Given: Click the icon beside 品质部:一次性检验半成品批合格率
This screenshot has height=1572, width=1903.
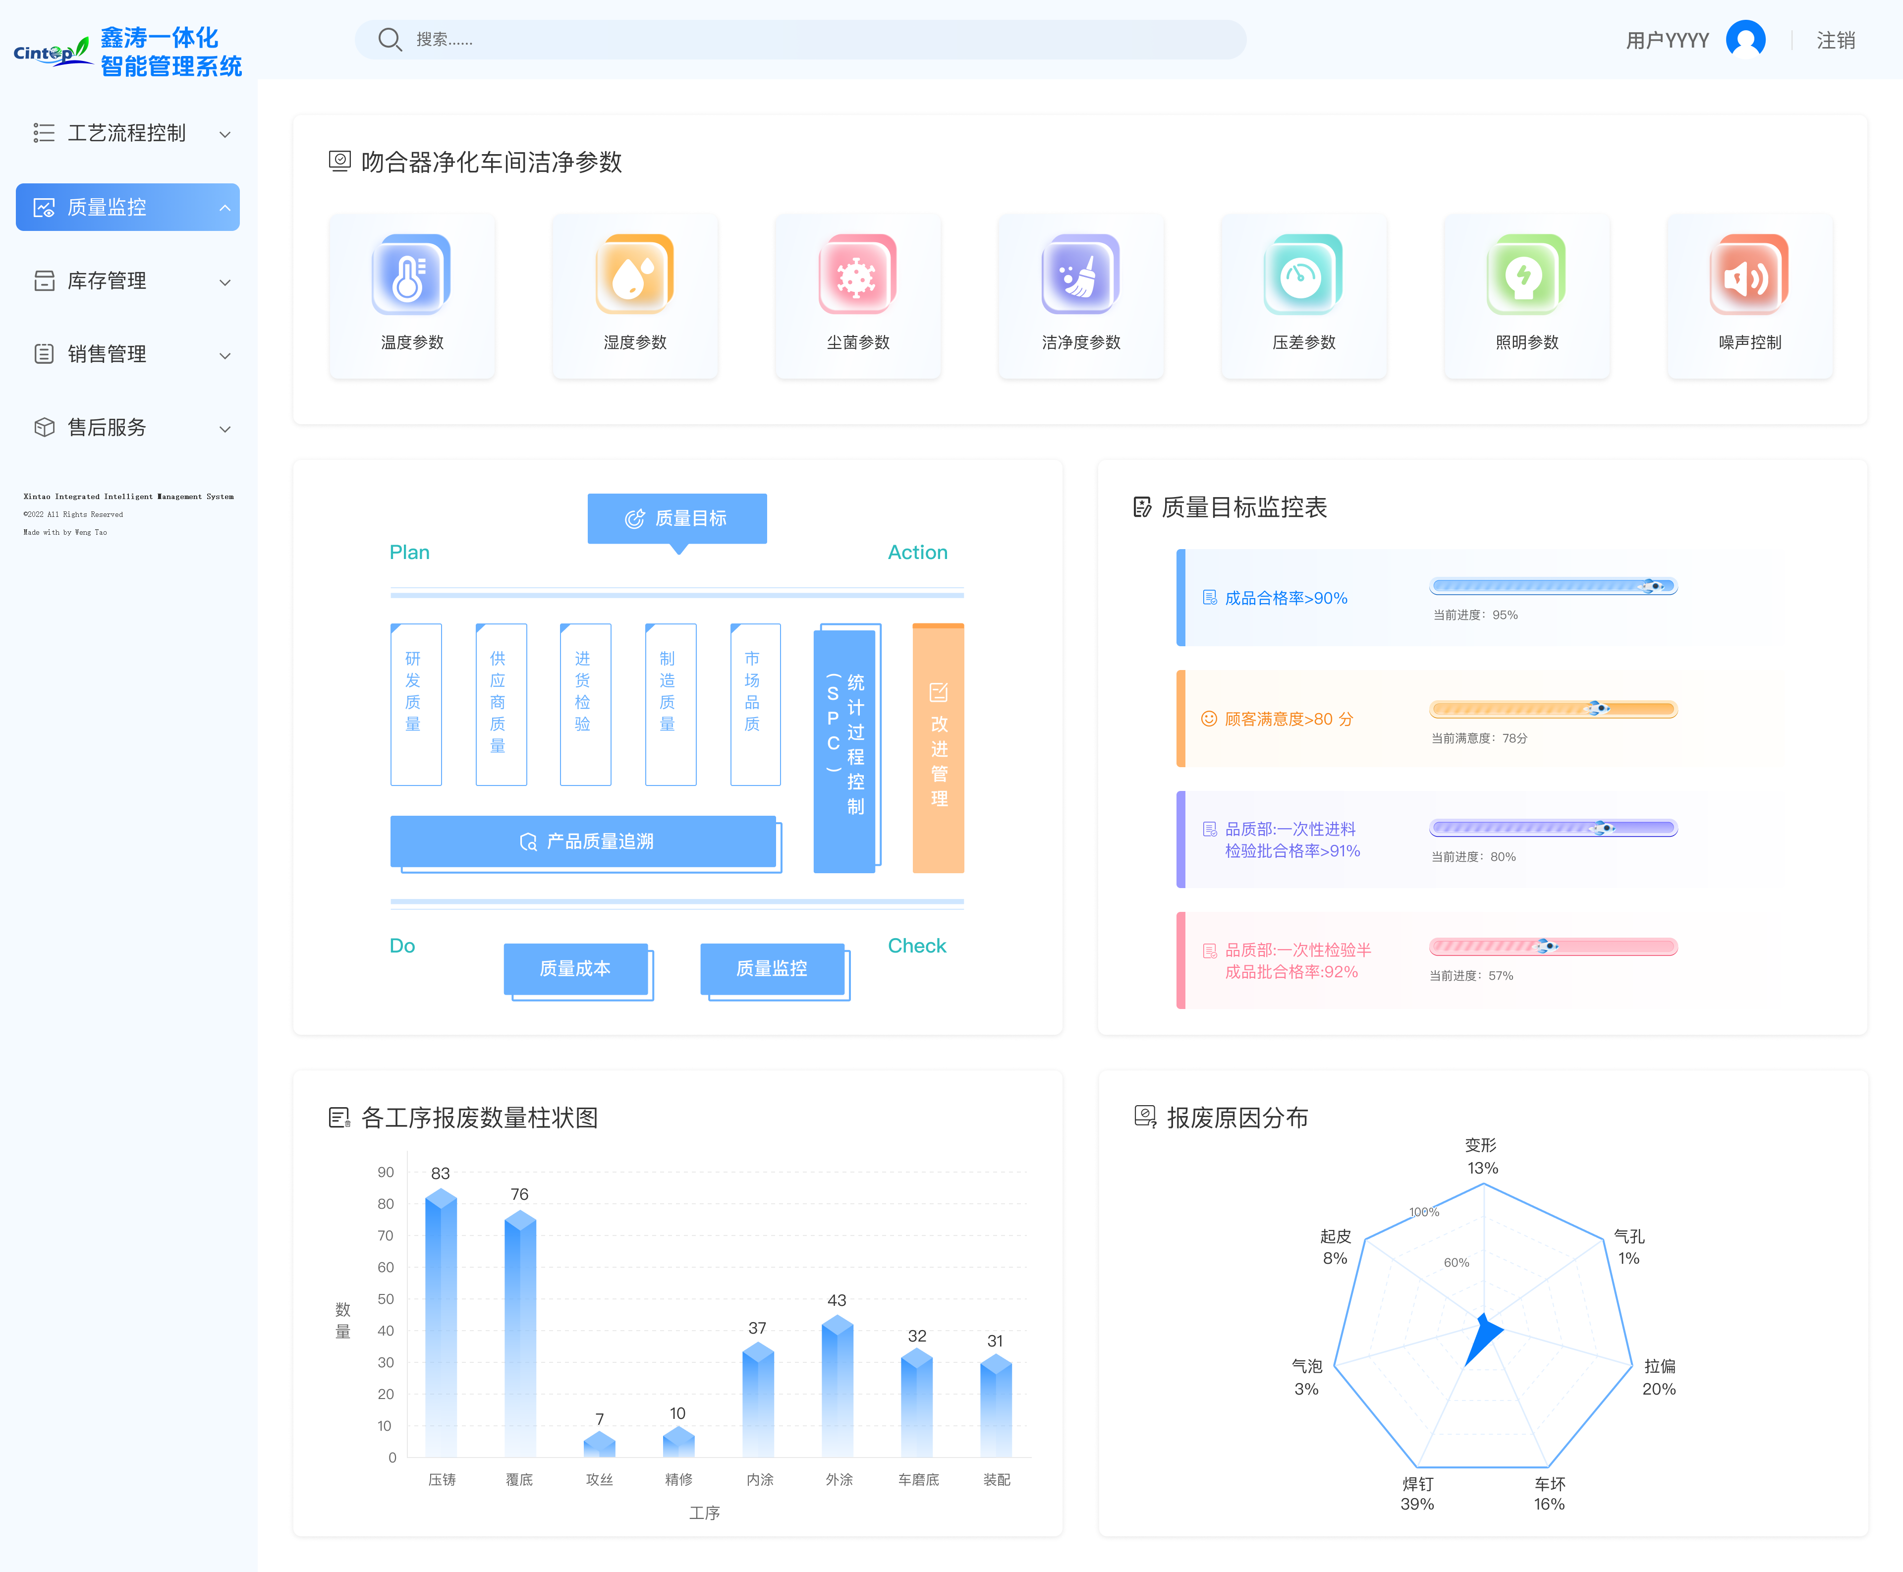Looking at the screenshot, I should [1210, 951].
